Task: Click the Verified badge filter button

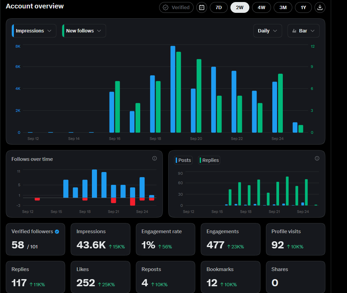Action: pyautogui.click(x=176, y=7)
